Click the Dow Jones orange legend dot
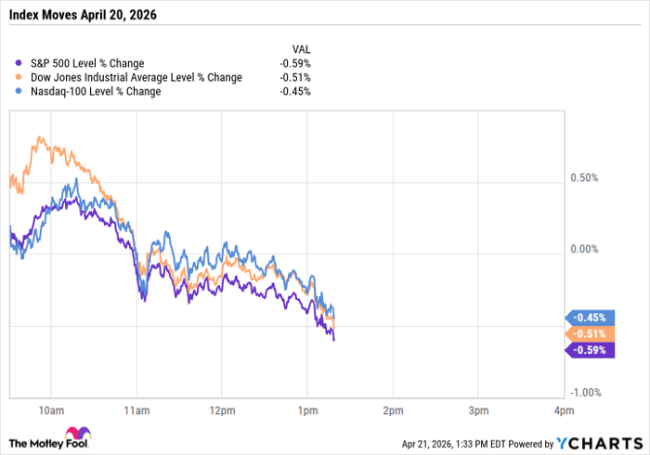The image size is (650, 455). coord(18,77)
